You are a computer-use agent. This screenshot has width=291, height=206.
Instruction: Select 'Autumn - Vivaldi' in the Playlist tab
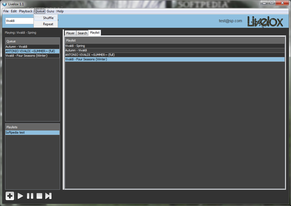tap(175, 50)
